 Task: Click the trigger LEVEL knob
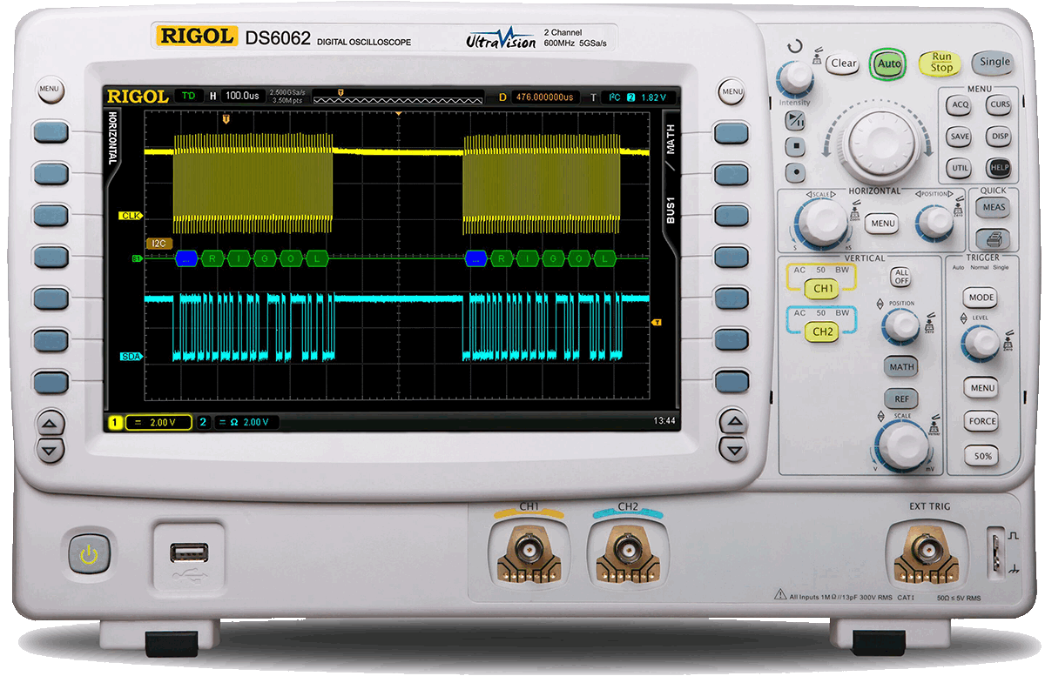pos(981,345)
